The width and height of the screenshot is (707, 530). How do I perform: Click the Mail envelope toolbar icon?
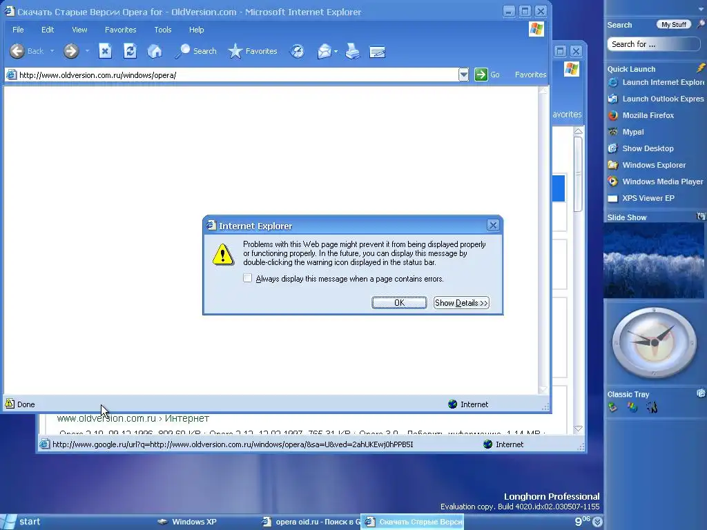[x=325, y=51]
